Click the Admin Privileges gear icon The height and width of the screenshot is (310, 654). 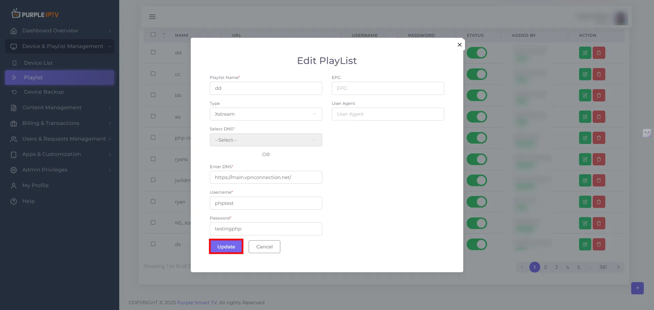[14, 170]
